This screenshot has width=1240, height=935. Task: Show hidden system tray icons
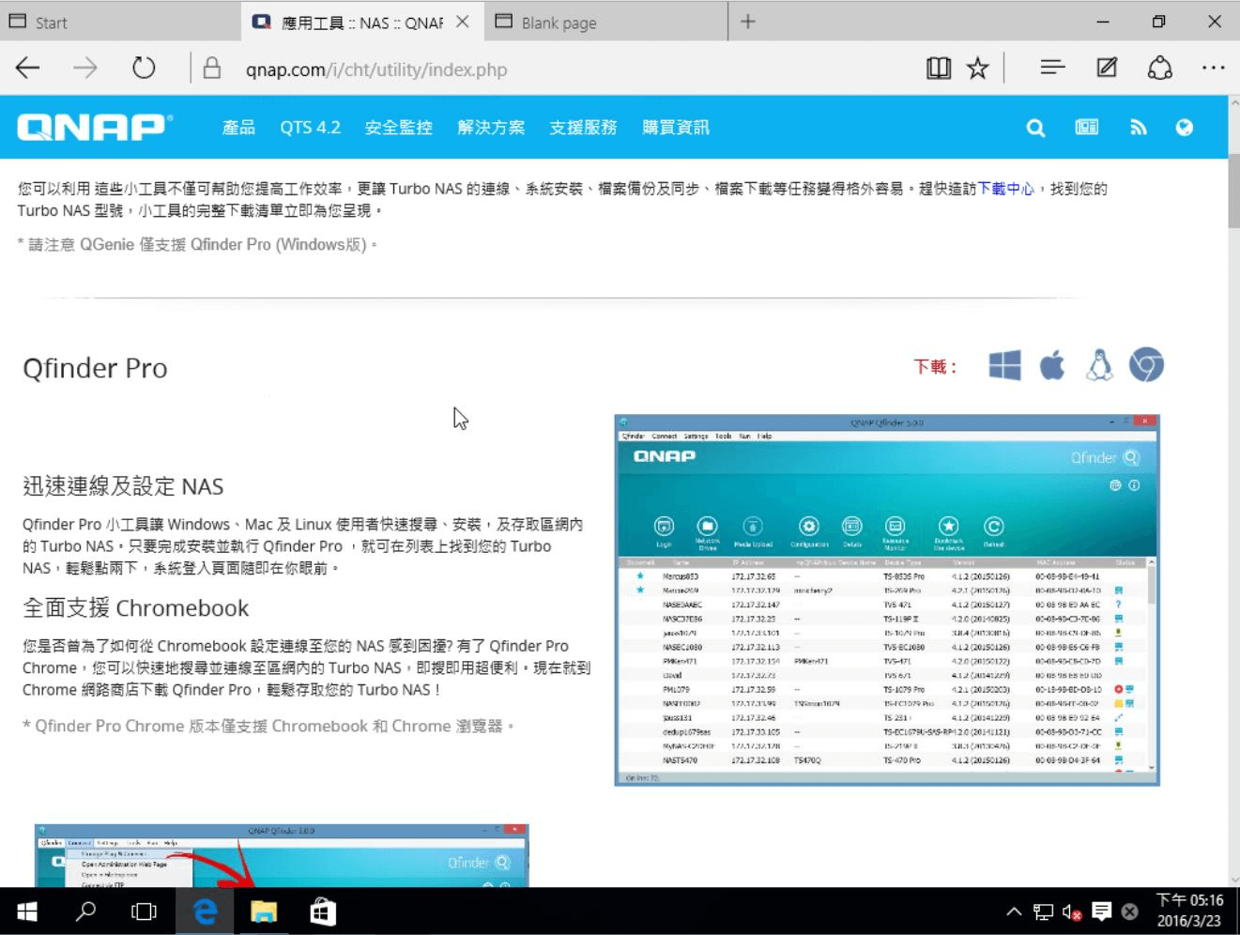pos(1014,912)
